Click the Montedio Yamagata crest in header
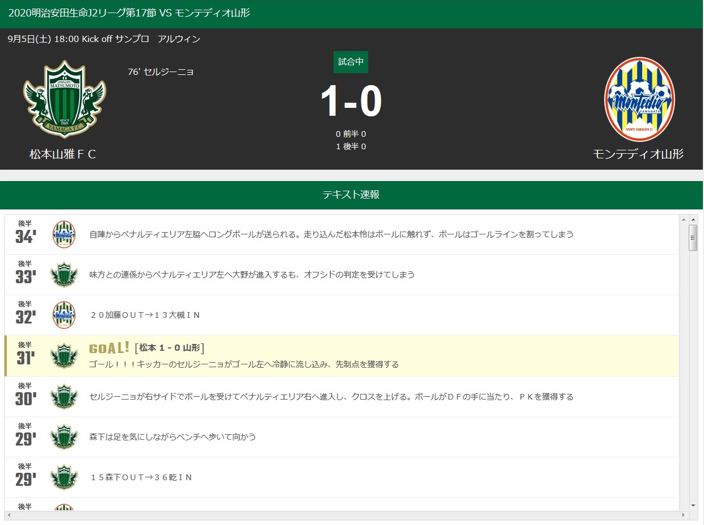This screenshot has width=704, height=525. pyautogui.click(x=639, y=99)
